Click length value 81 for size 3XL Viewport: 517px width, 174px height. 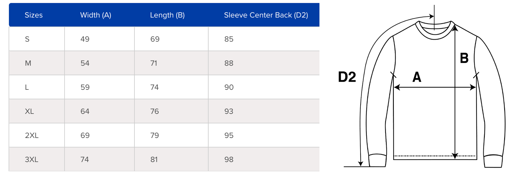click(x=154, y=160)
